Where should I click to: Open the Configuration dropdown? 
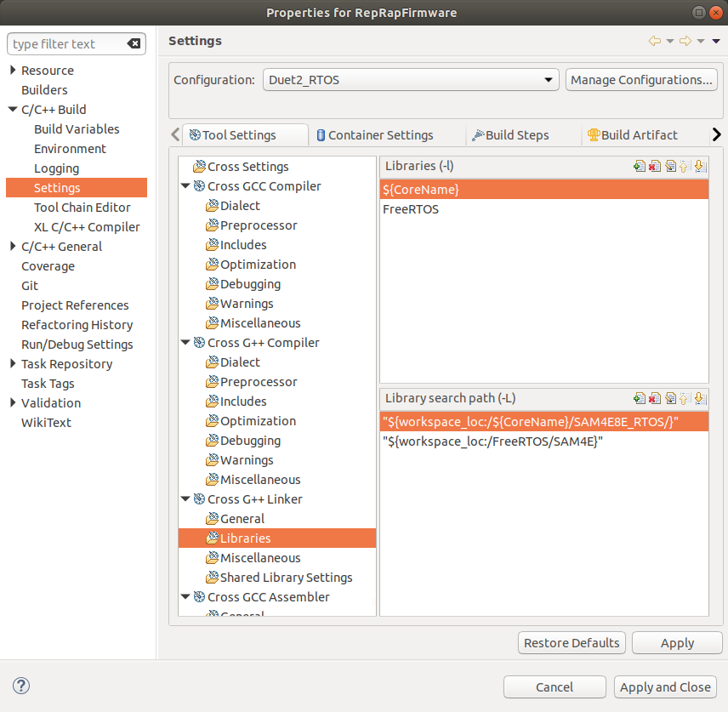pyautogui.click(x=549, y=79)
